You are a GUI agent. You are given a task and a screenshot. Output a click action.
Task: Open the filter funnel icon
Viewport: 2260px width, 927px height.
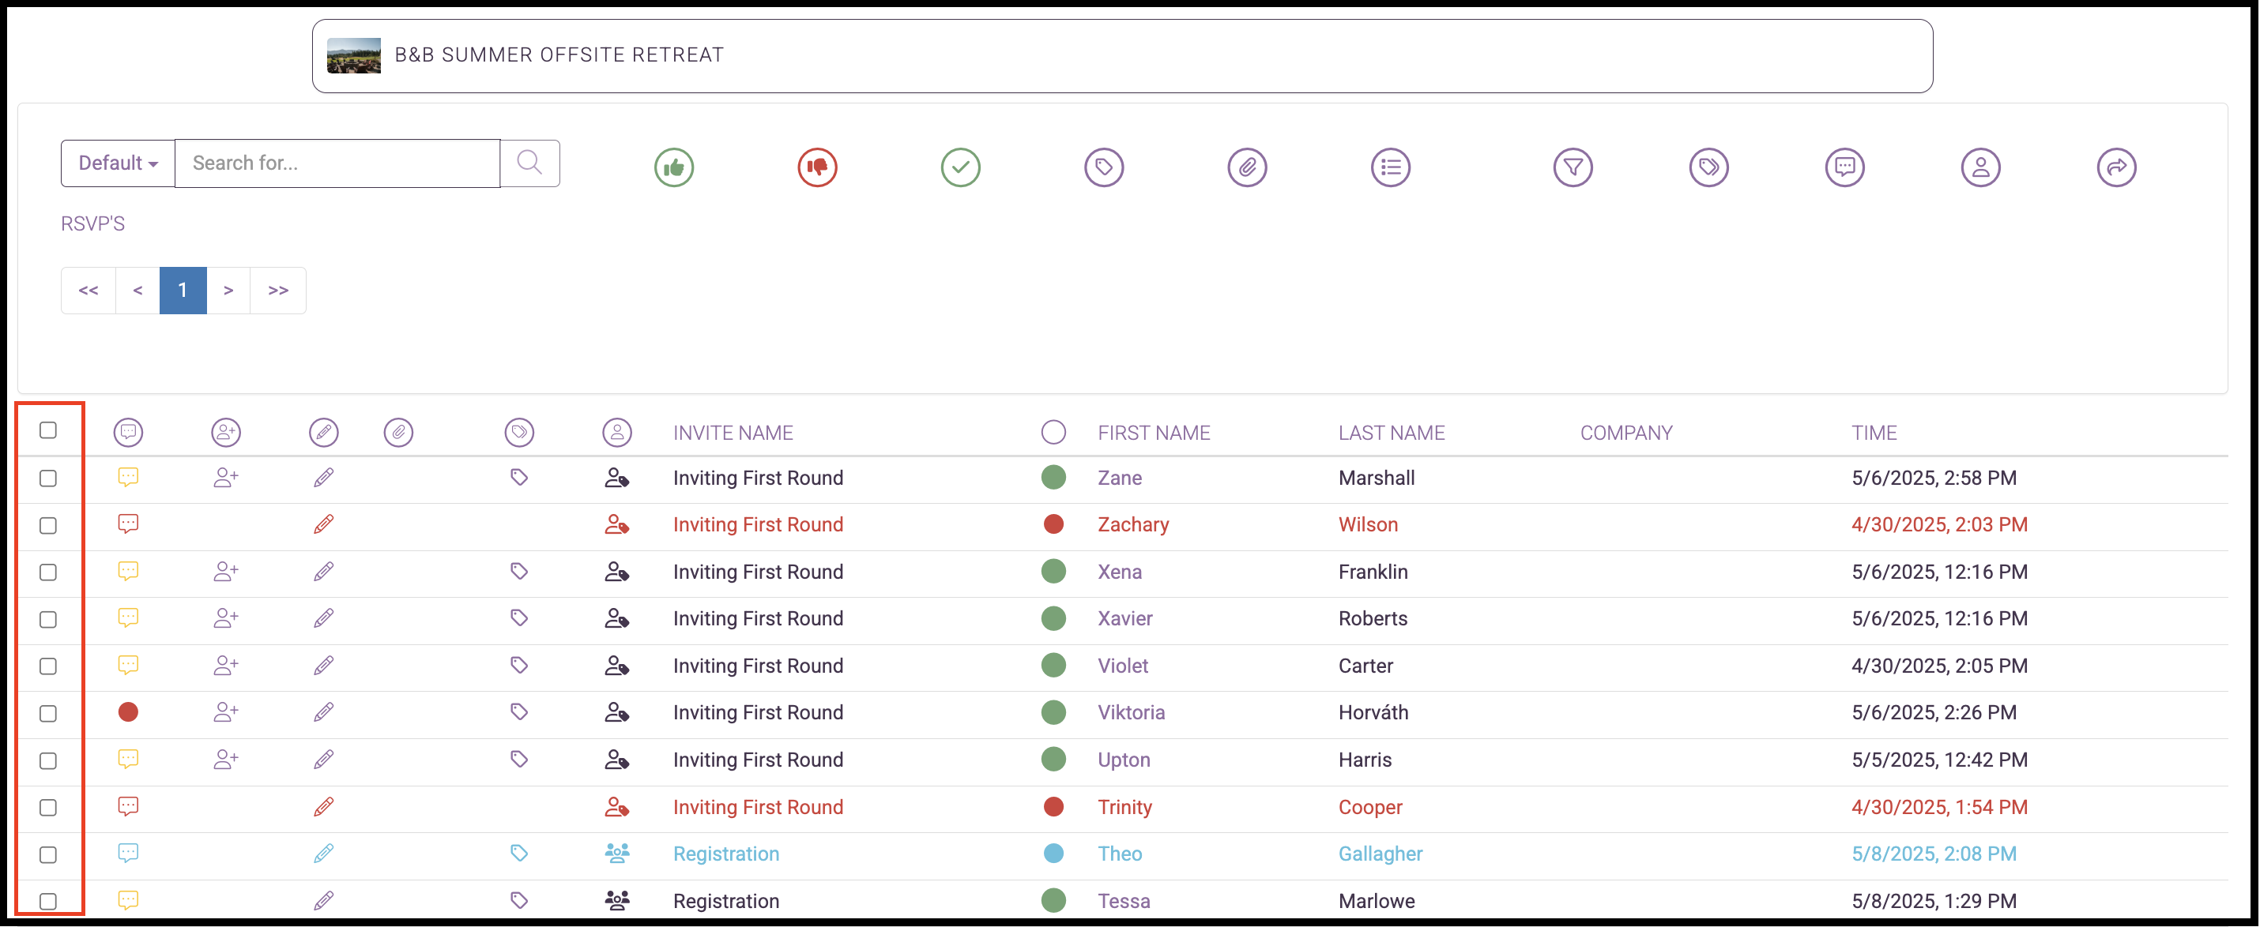(1573, 167)
